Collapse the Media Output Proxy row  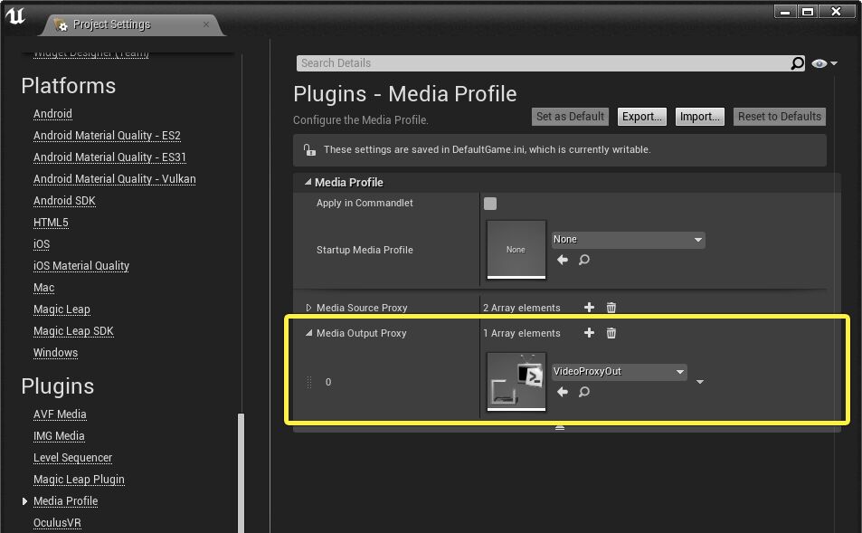(x=308, y=333)
